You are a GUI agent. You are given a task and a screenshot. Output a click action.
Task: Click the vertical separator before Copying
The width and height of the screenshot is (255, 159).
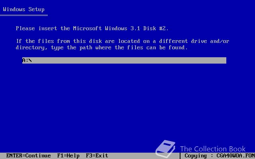180,156
